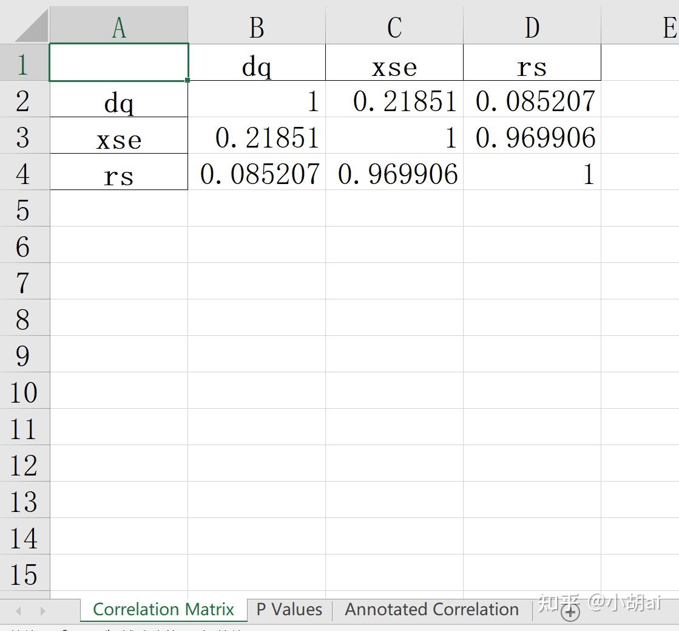Select row 5 header
The image size is (679, 631).
click(x=25, y=208)
